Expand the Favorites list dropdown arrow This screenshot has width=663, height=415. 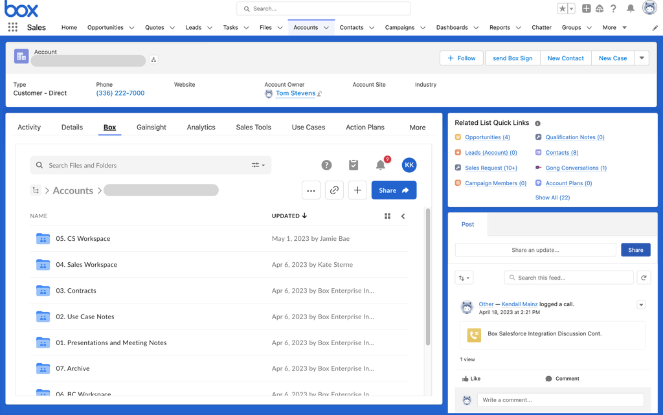click(572, 8)
